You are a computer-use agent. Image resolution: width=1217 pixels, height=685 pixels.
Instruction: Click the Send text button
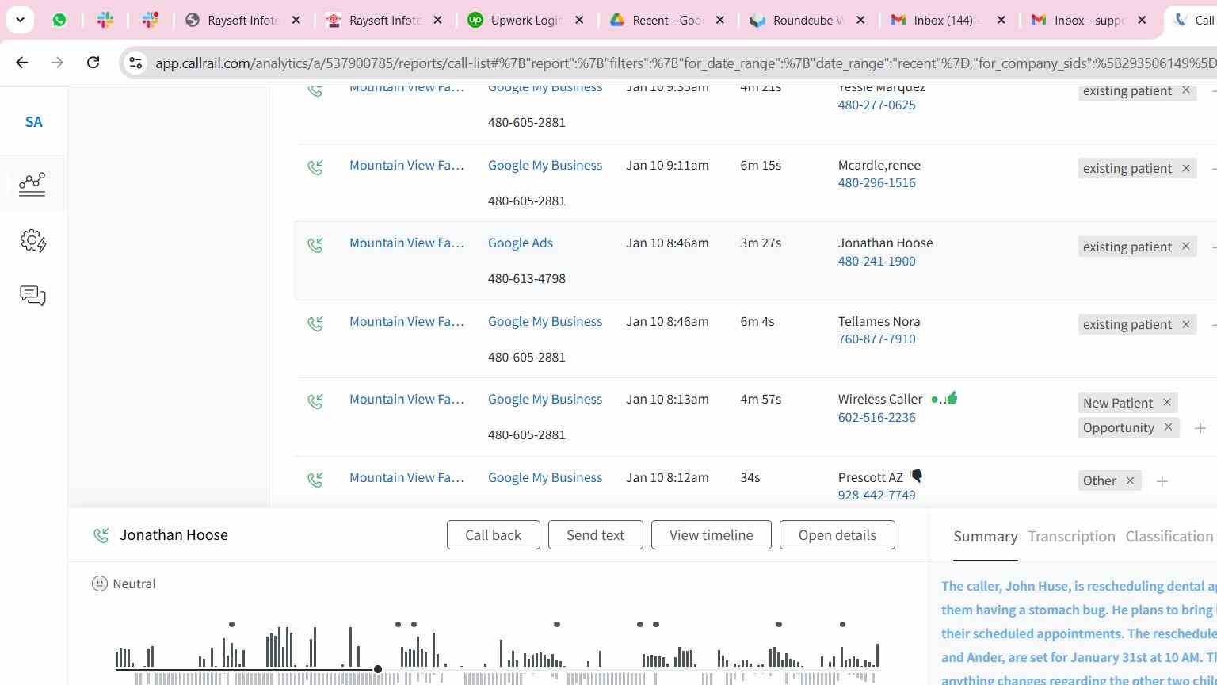point(596,535)
